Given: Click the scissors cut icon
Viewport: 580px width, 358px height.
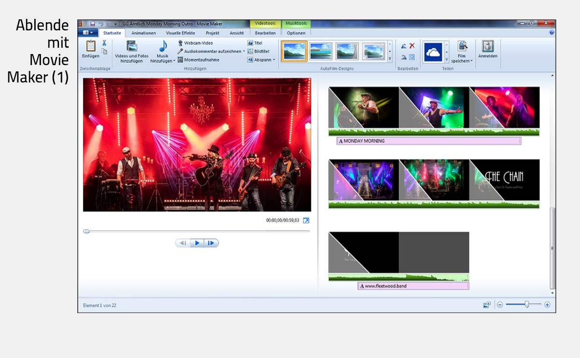Looking at the screenshot, I should [x=104, y=43].
